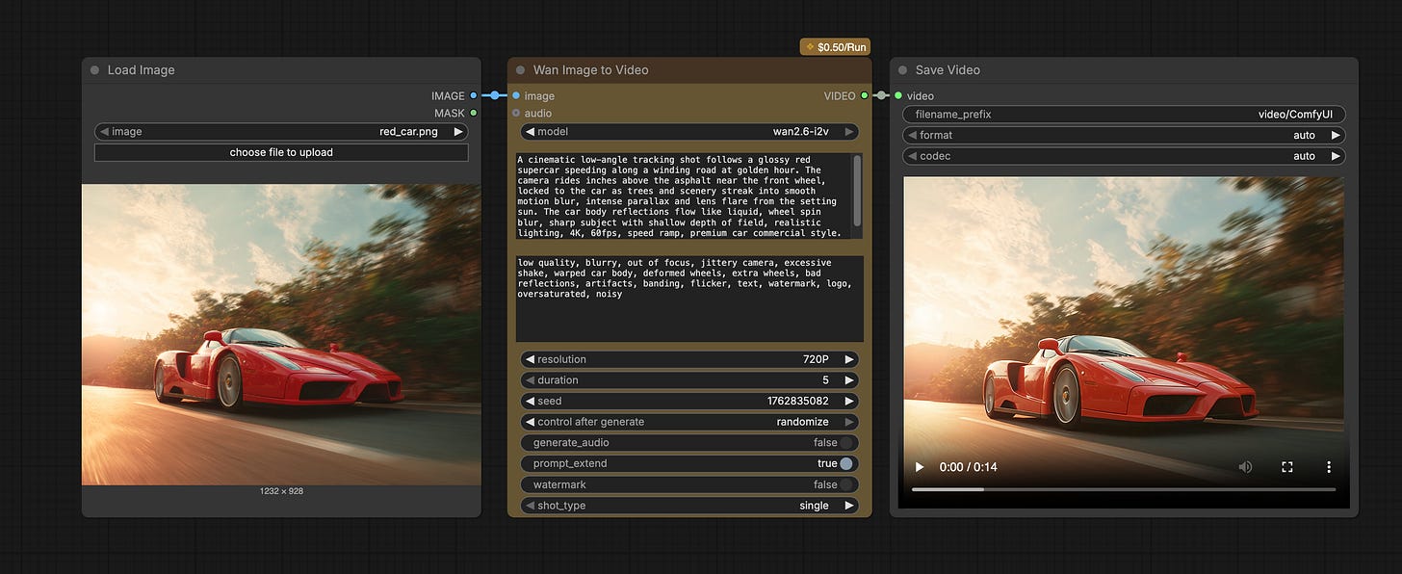Click the choose file to upload button

click(281, 152)
